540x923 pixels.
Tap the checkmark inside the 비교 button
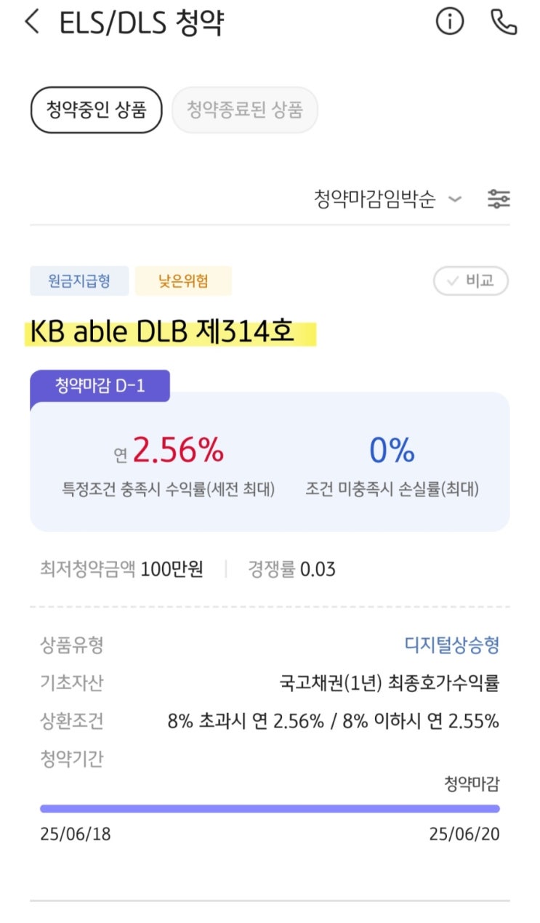pyautogui.click(x=452, y=281)
